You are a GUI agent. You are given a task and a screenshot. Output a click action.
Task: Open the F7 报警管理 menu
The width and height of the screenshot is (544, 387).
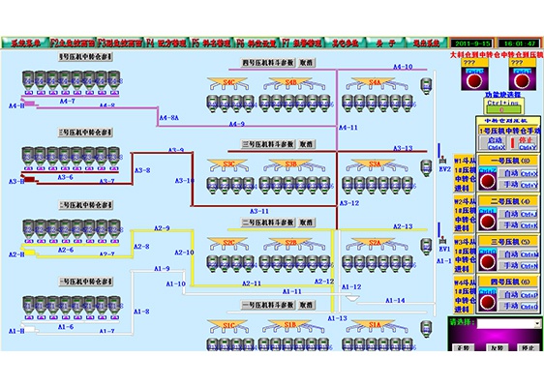pyautogui.click(x=301, y=43)
